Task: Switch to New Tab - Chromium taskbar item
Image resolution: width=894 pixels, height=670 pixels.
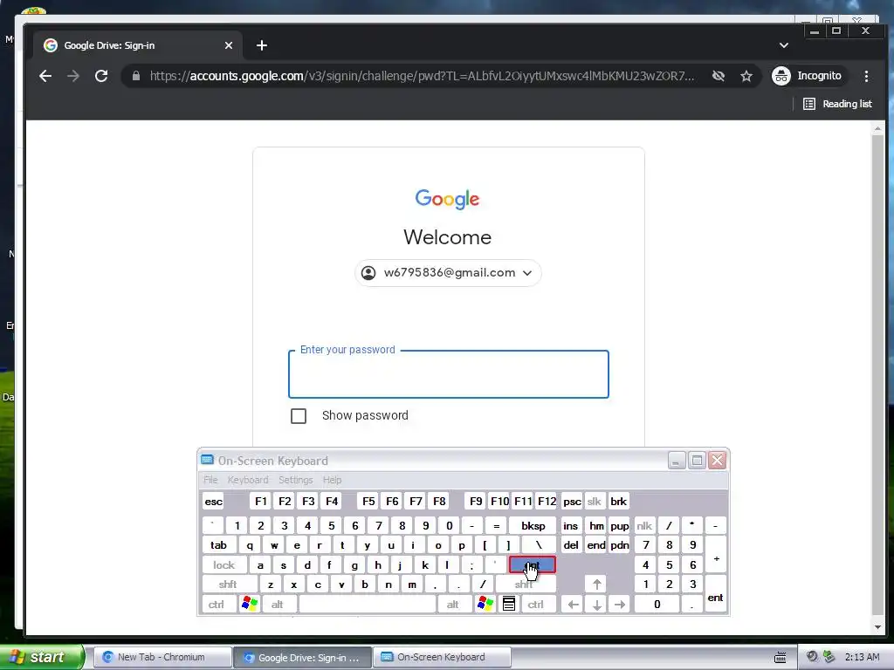Action: pos(162,658)
